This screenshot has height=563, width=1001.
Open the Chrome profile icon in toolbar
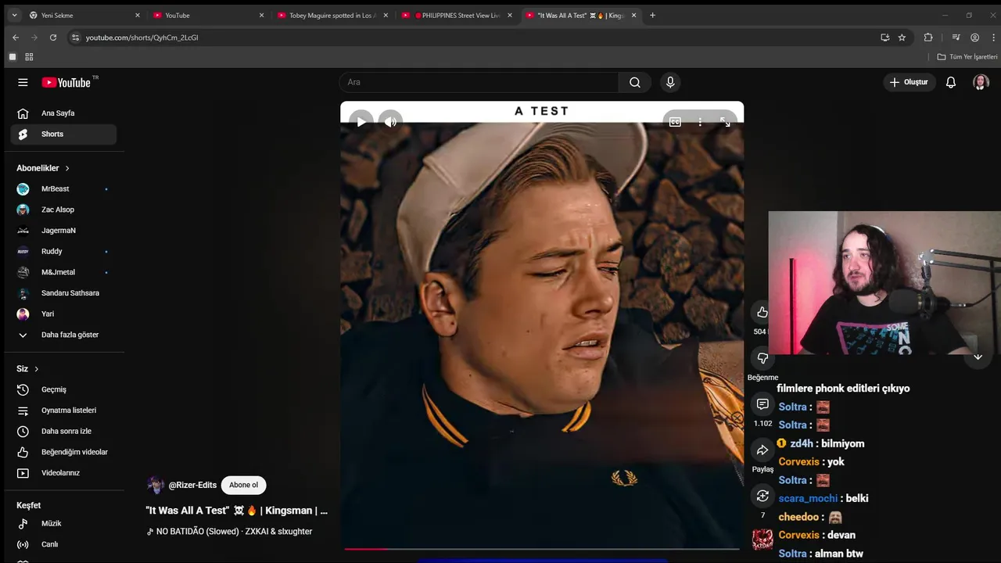coord(974,38)
